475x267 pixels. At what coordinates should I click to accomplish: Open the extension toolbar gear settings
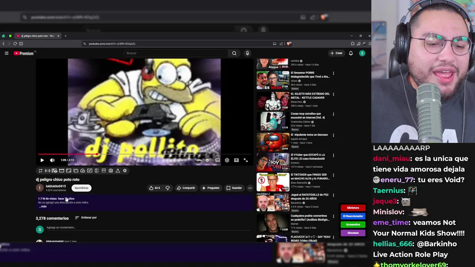coord(125,171)
